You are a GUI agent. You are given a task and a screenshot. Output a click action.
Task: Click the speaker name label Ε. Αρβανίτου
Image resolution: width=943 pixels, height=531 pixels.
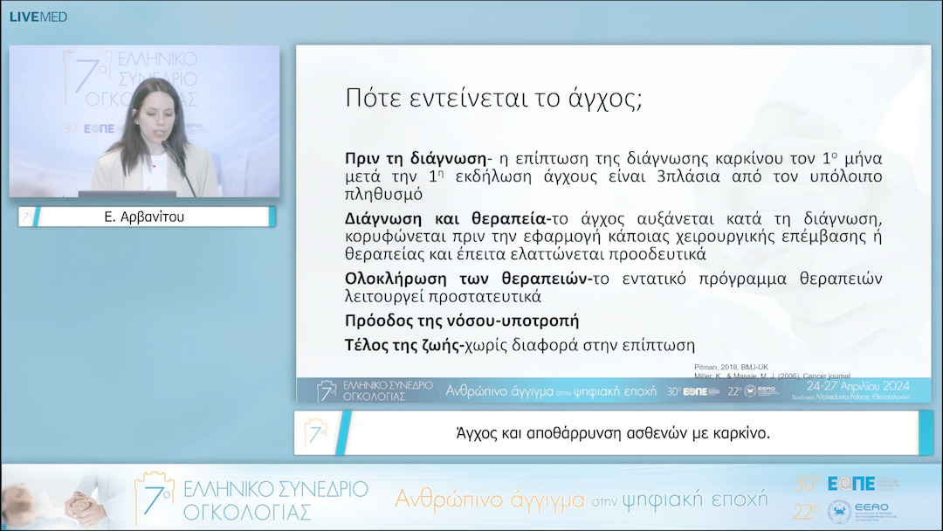(x=145, y=216)
